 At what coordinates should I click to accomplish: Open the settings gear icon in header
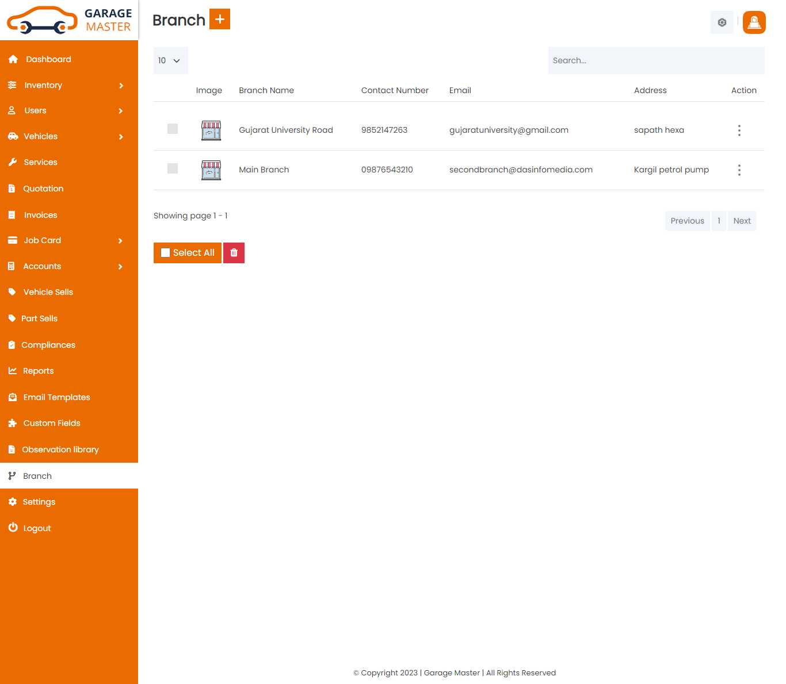pyautogui.click(x=722, y=22)
